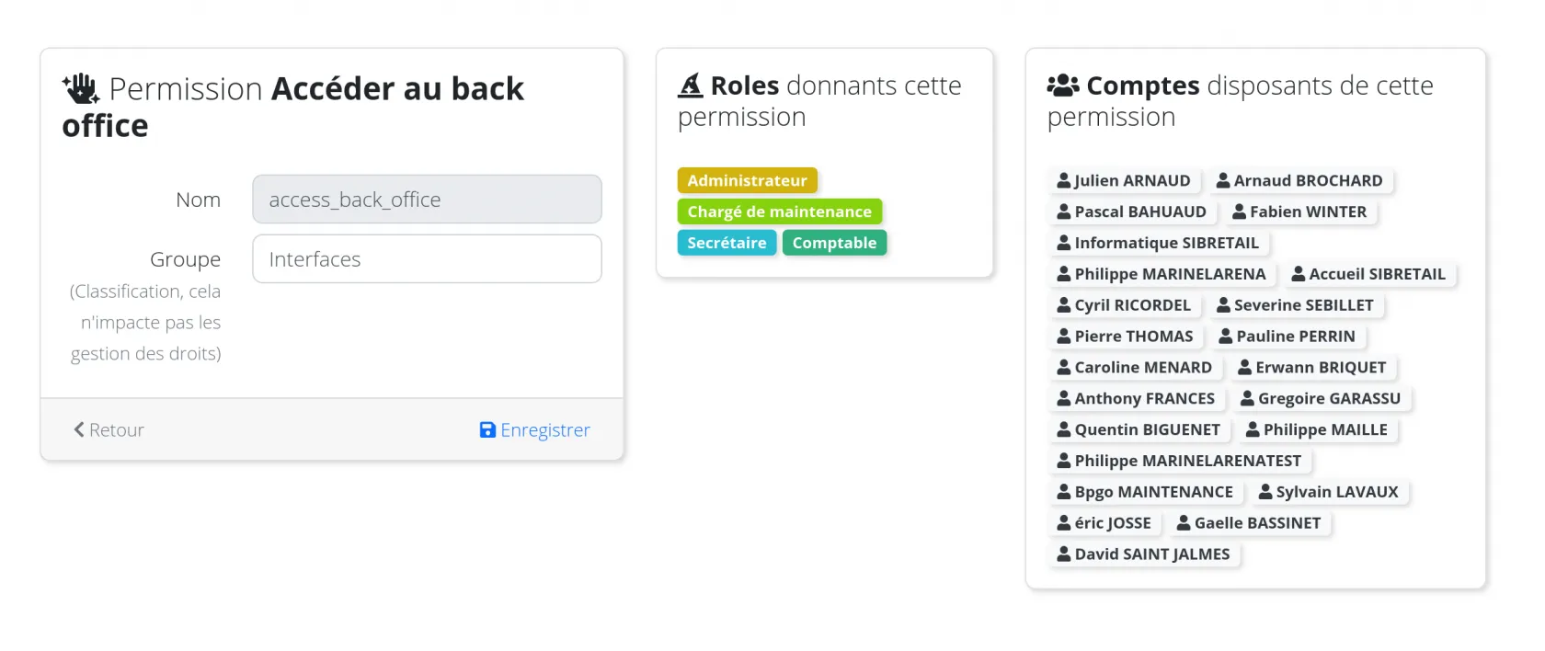The height and width of the screenshot is (651, 1545).
Task: Open the Informatique SIBRETAIL account
Action: point(1166,243)
